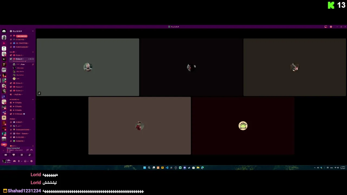The image size is (347, 195).
Task: Open own user avatar in bottom panel
Action: (x=4, y=161)
